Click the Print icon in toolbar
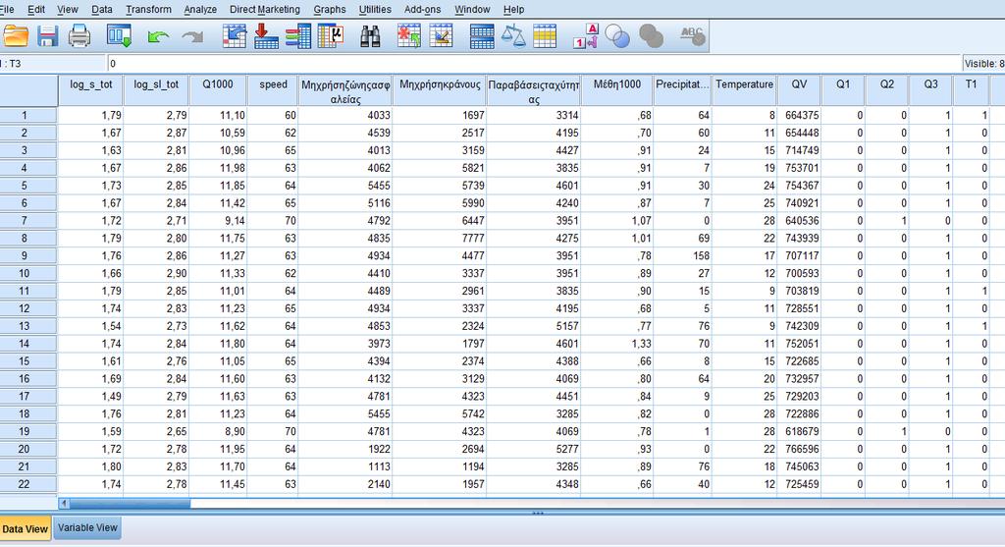 point(79,36)
